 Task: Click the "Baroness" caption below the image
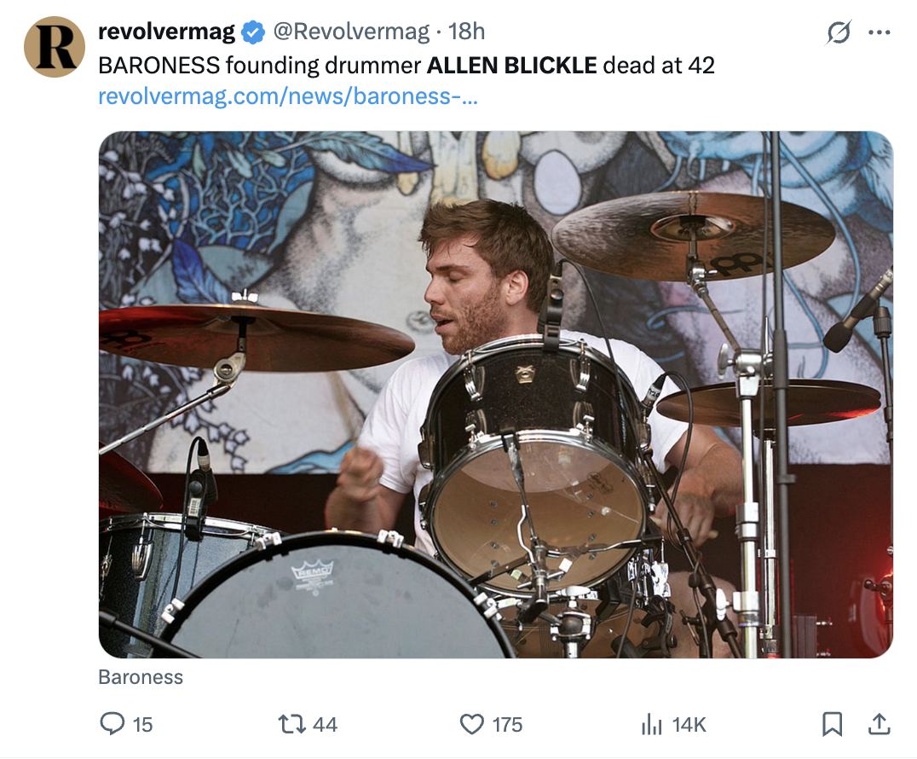click(x=141, y=677)
